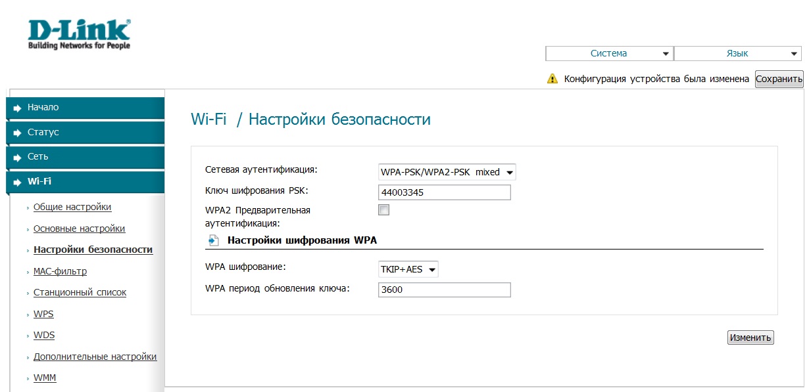Click the arrow icon next to Статус
The height and width of the screenshot is (392, 809).
[18, 133]
